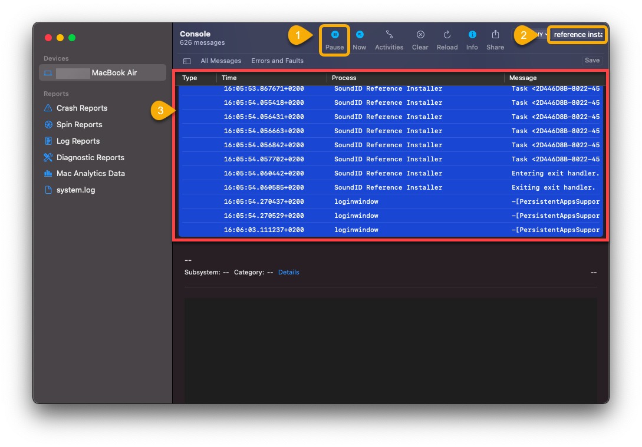Select loginwindow message at 16:05:54.270529+0200

tap(391, 216)
